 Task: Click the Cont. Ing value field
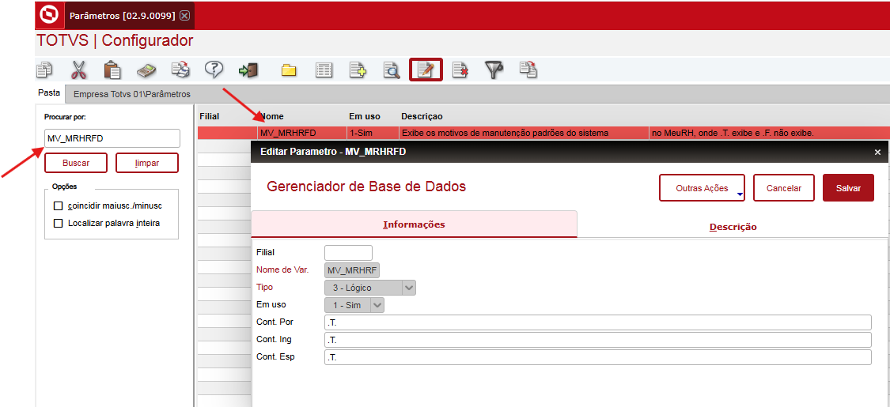(x=598, y=340)
